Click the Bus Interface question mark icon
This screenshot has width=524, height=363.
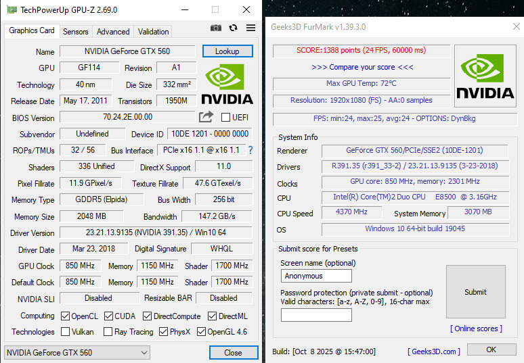(x=250, y=150)
